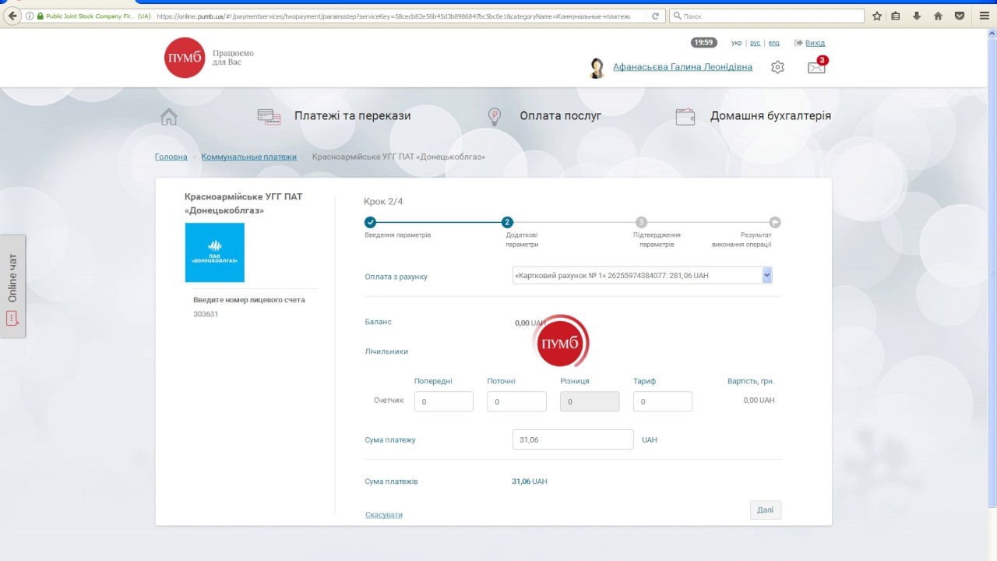
Task: Click account number 303631 text
Action: pos(206,315)
